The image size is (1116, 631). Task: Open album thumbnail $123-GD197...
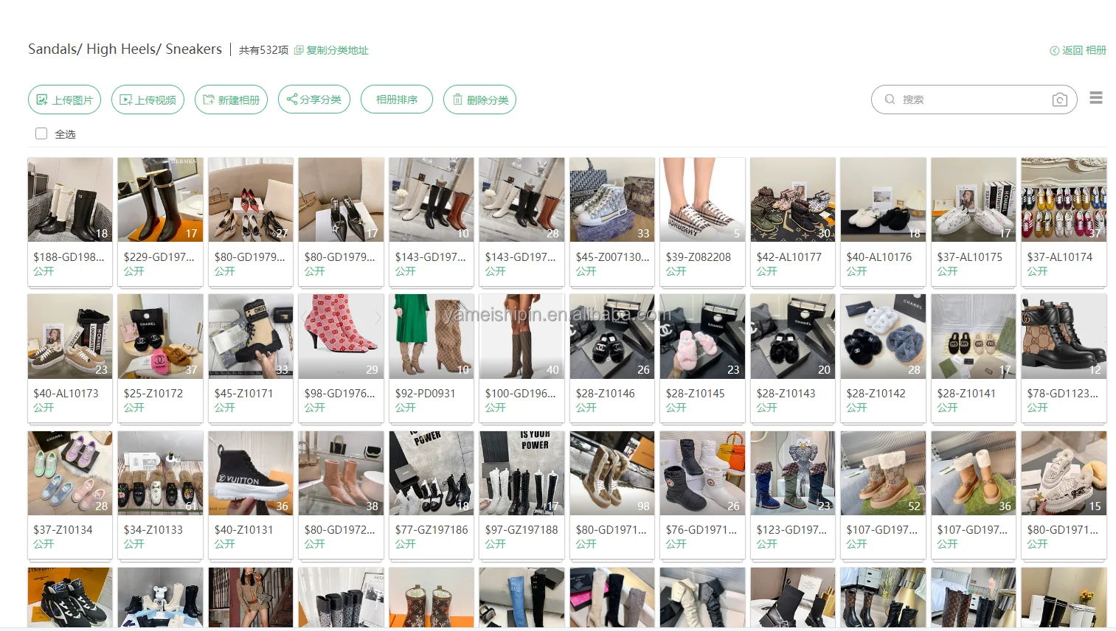coord(793,473)
